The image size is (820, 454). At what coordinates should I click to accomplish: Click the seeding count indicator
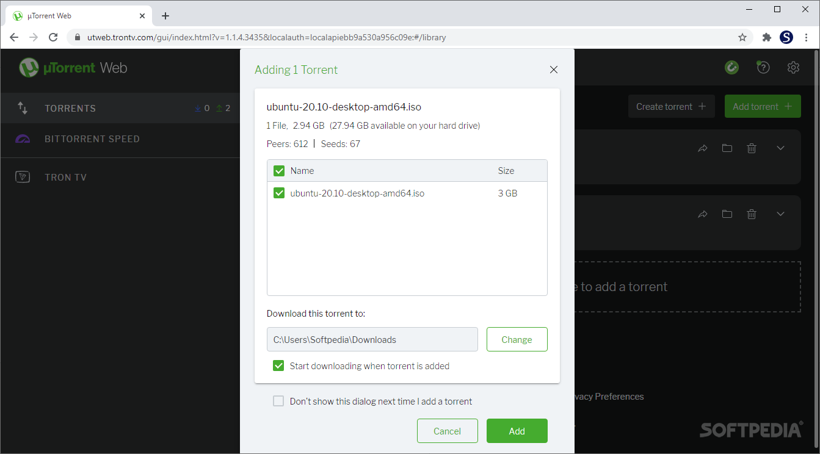223,108
